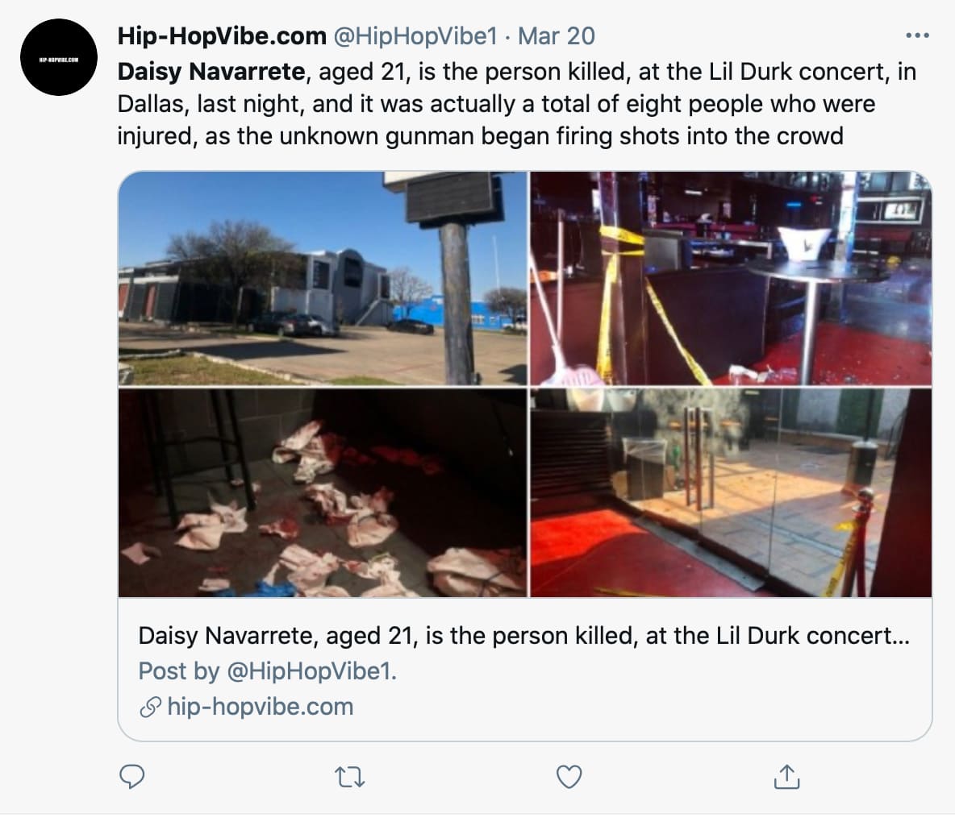Like the tweet with the heart icon
The width and height of the screenshot is (955, 822).
(569, 776)
